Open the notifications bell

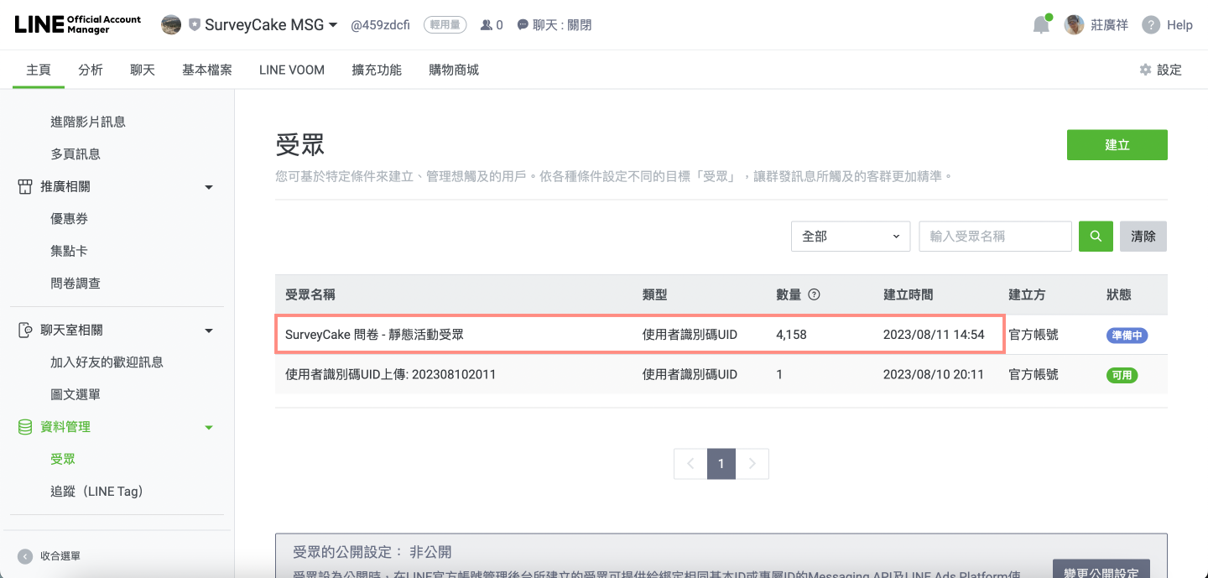click(1041, 24)
